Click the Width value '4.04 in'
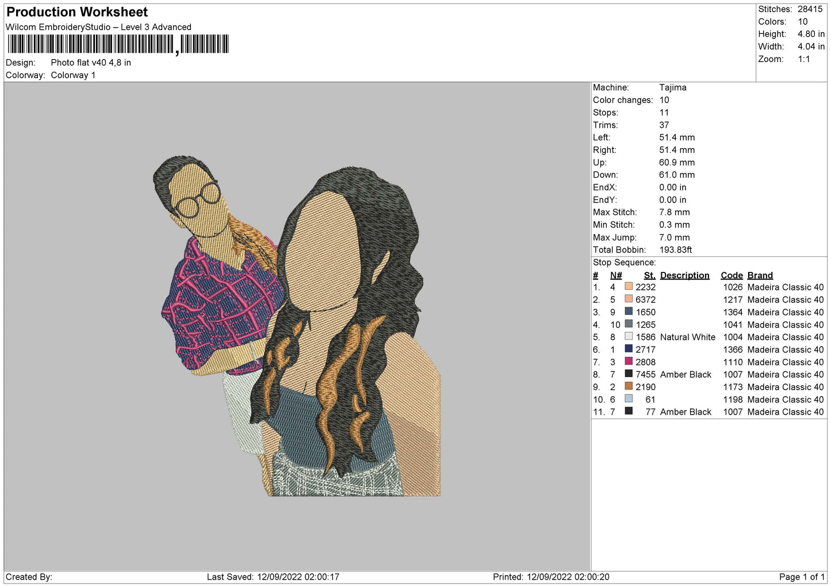The width and height of the screenshot is (831, 587). (x=811, y=47)
